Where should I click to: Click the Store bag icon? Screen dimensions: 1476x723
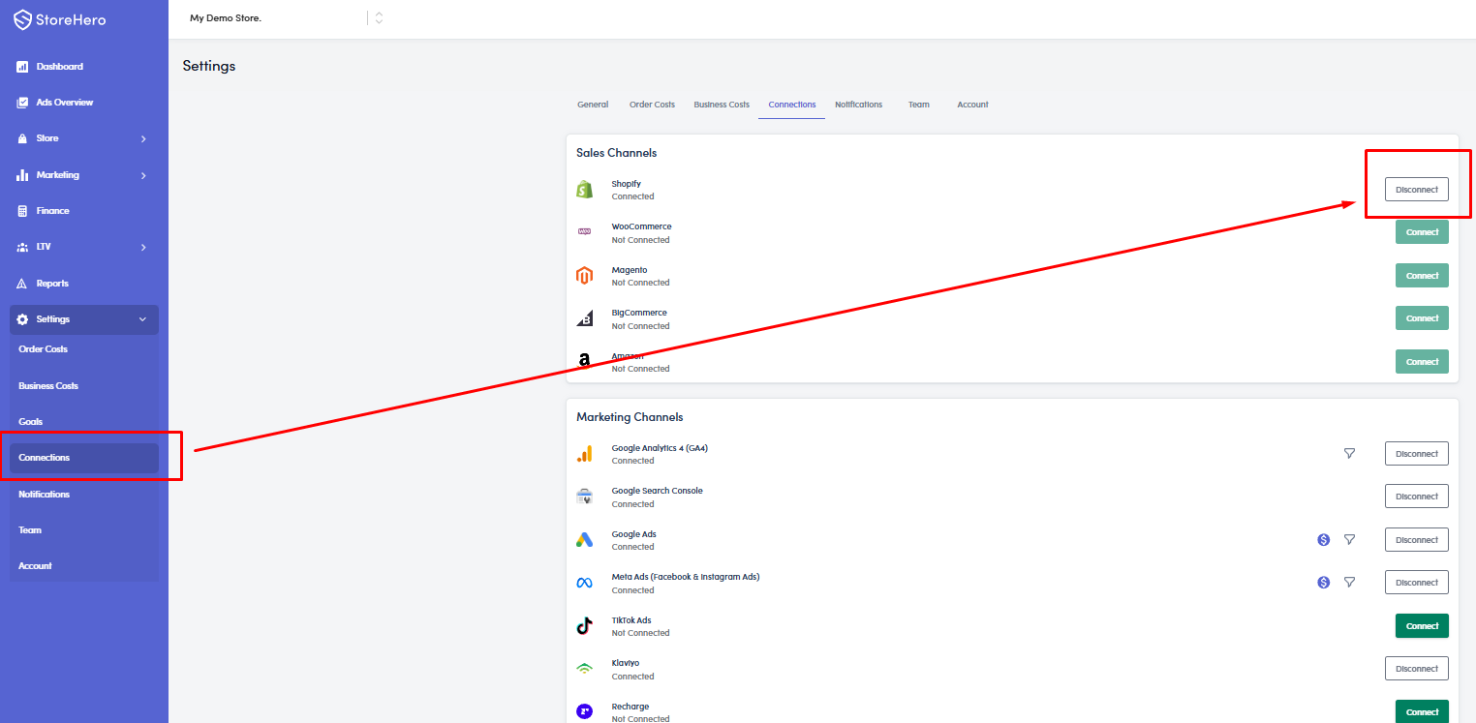(x=22, y=138)
